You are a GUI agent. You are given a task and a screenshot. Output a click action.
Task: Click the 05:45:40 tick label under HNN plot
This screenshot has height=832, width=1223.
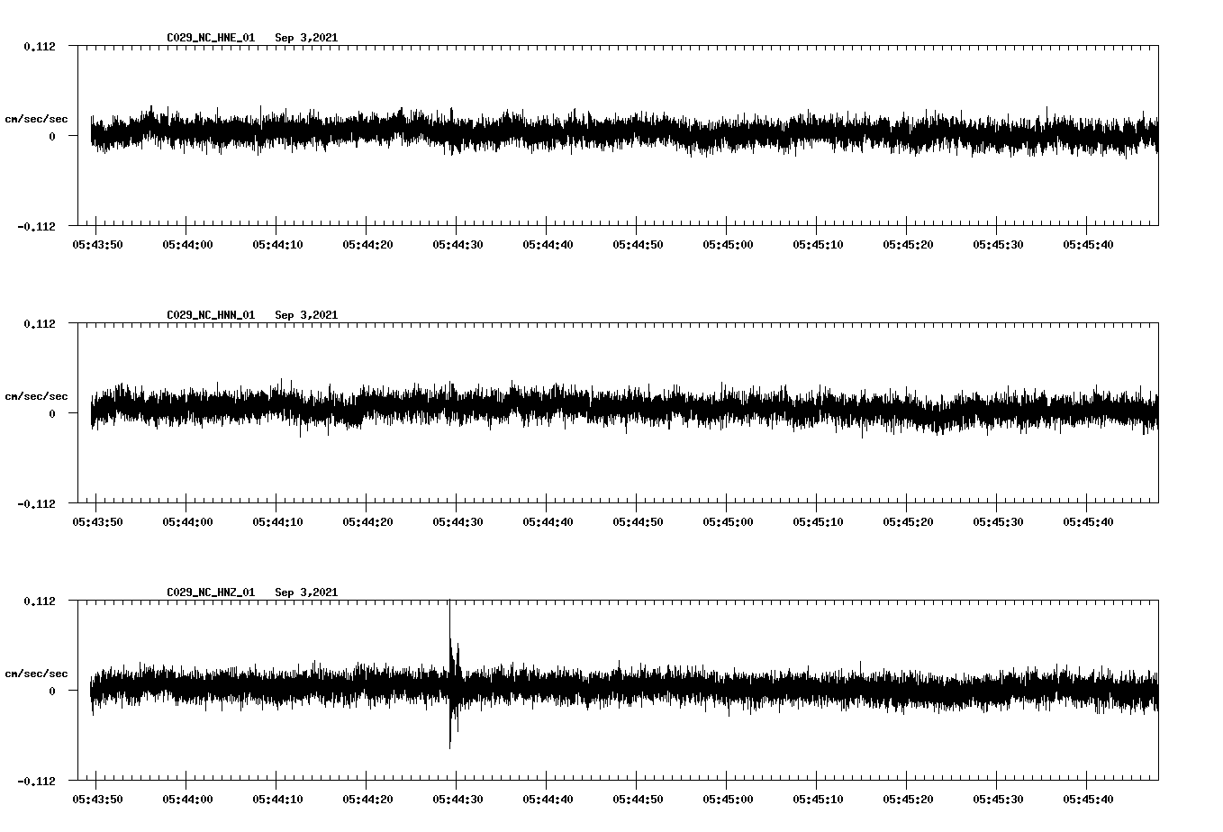point(1088,522)
